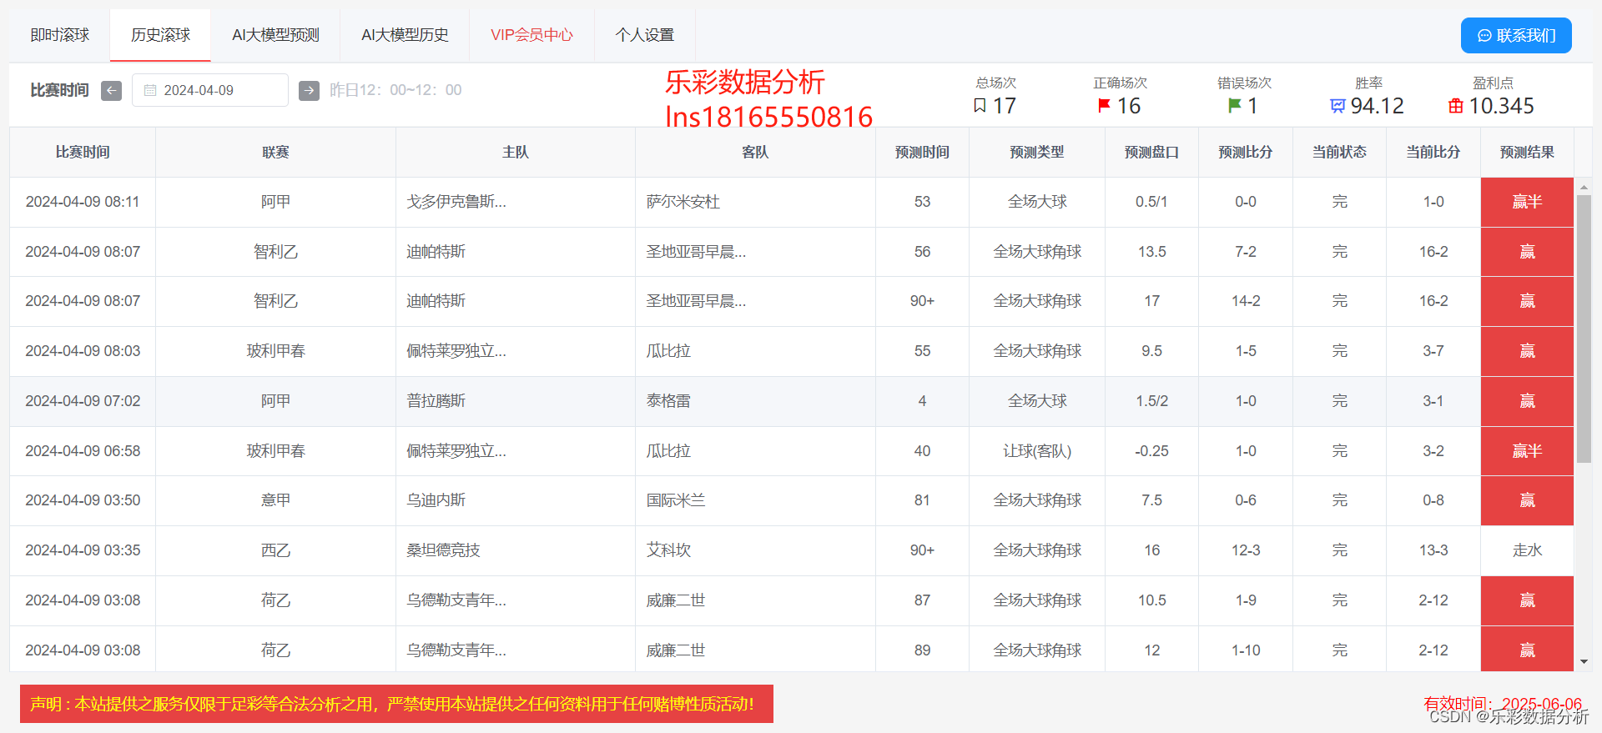Click the table vertical scrollbar thumb

(1584, 329)
